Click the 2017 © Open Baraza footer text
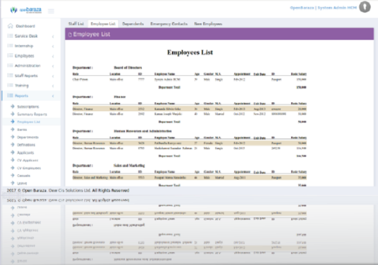 pos(68,190)
